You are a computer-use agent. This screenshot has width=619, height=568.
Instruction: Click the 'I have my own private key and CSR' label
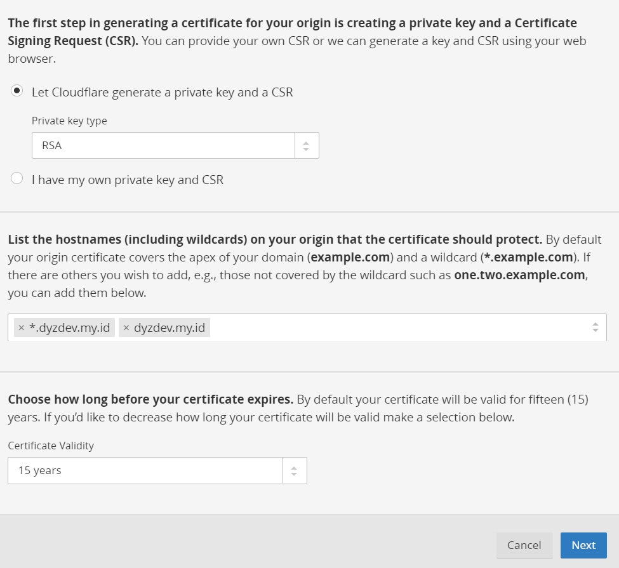point(128,180)
